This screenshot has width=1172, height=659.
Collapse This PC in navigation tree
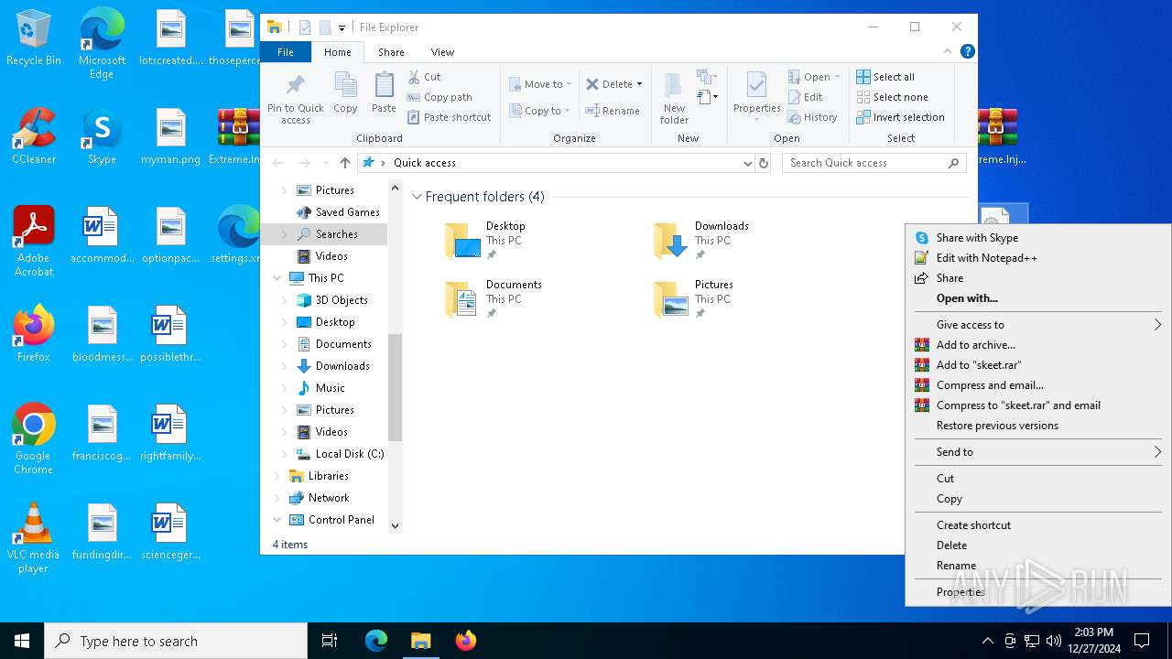coord(277,278)
